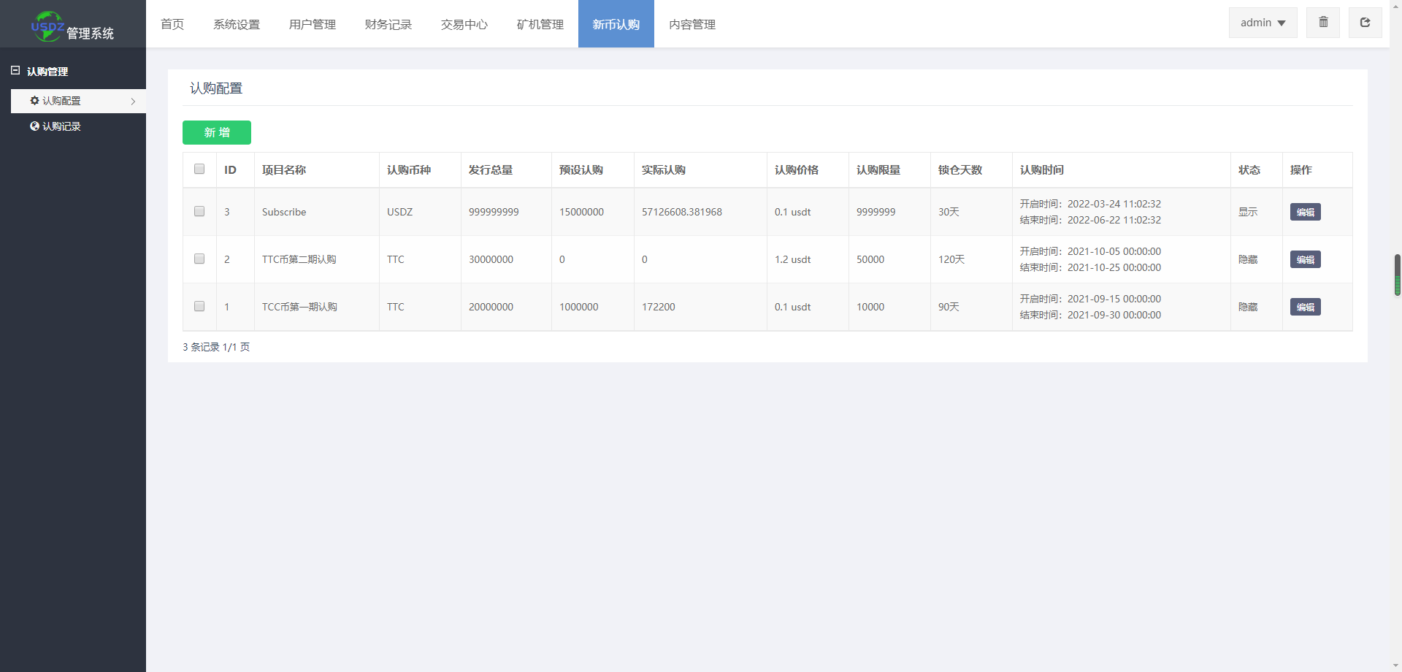Click the gear icon beside 认购配置
Viewport: 1402px width, 672px height.
[34, 101]
